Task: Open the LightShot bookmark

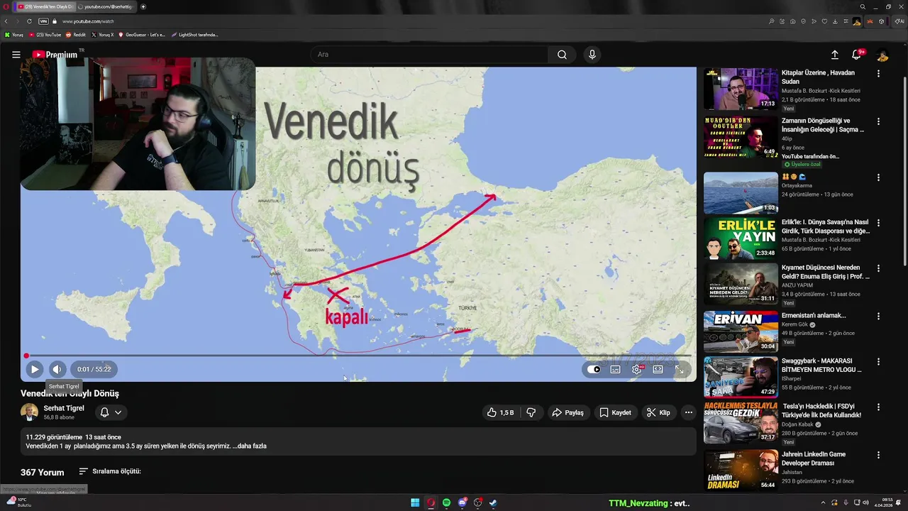Action: pyautogui.click(x=195, y=35)
